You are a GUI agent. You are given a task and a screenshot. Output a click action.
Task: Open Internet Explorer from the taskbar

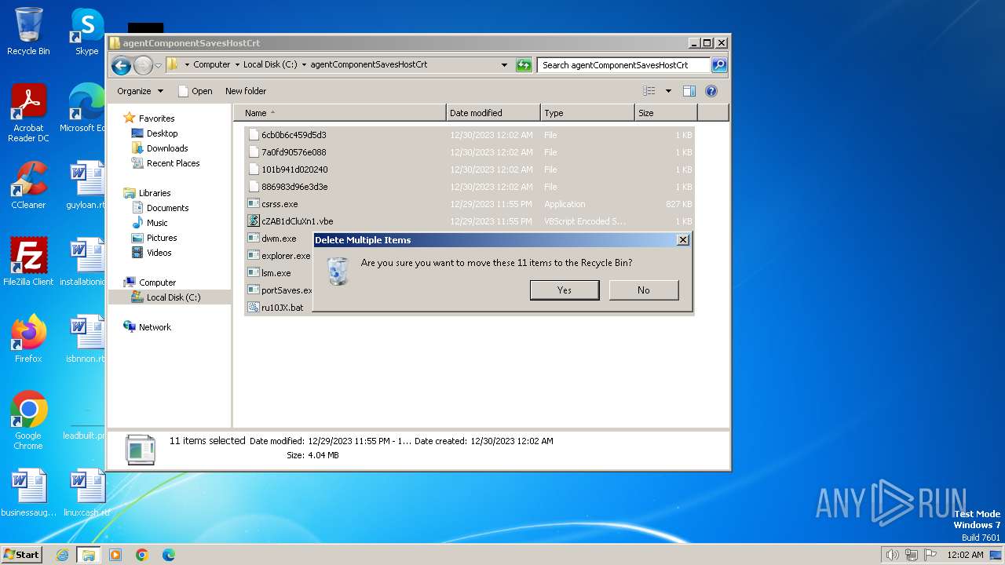[x=62, y=555]
